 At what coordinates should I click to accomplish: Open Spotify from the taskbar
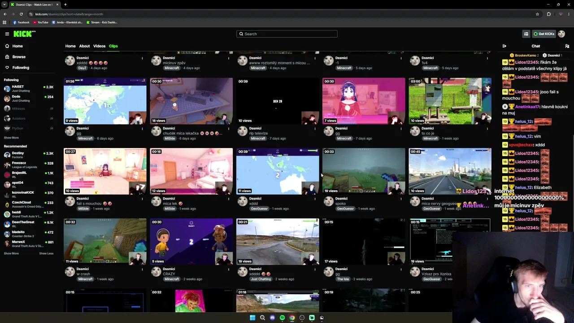tap(282, 318)
